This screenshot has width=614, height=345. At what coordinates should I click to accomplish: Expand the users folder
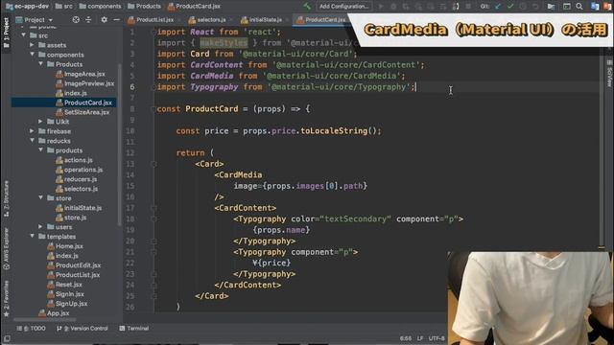pyautogui.click(x=41, y=227)
